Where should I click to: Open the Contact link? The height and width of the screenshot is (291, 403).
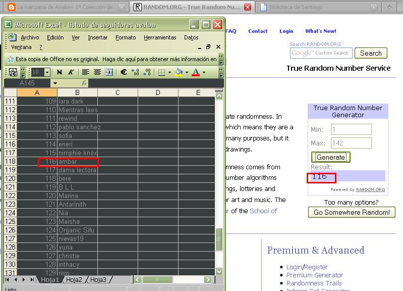258,31
